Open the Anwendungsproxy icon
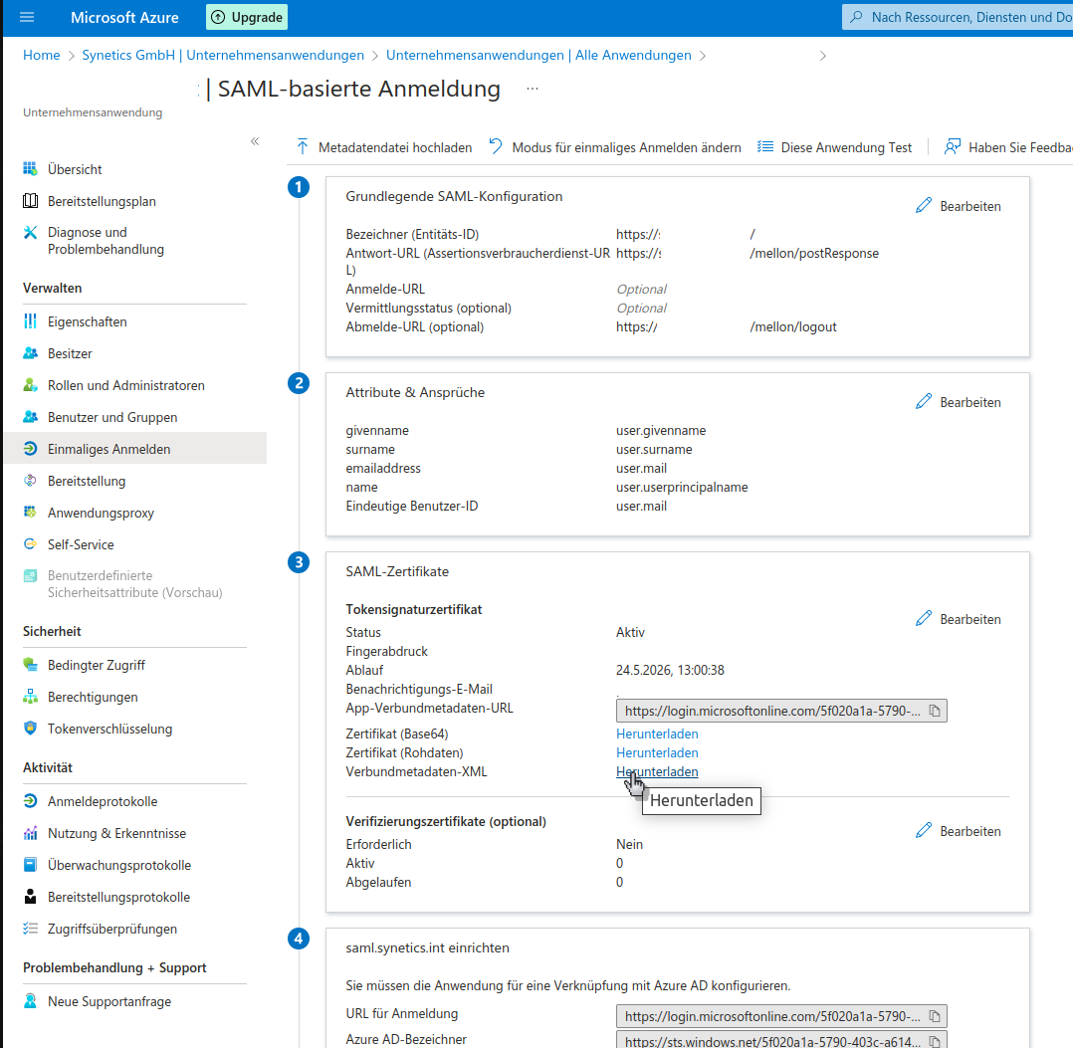The height and width of the screenshot is (1048, 1073). (x=30, y=513)
